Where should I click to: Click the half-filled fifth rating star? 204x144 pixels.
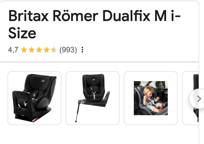click(x=54, y=50)
